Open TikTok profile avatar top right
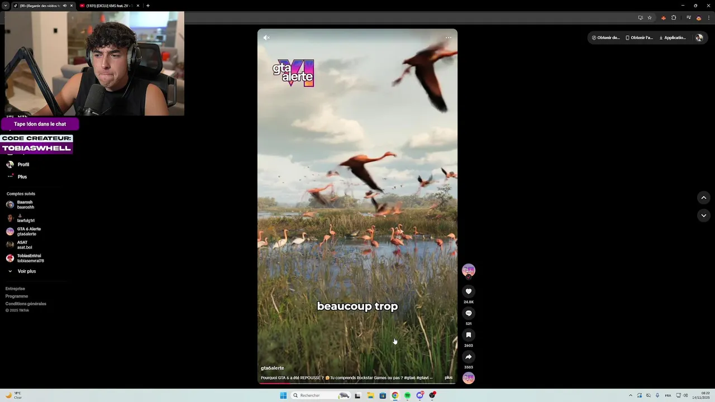Viewport: 715px width, 402px height. 699,38
